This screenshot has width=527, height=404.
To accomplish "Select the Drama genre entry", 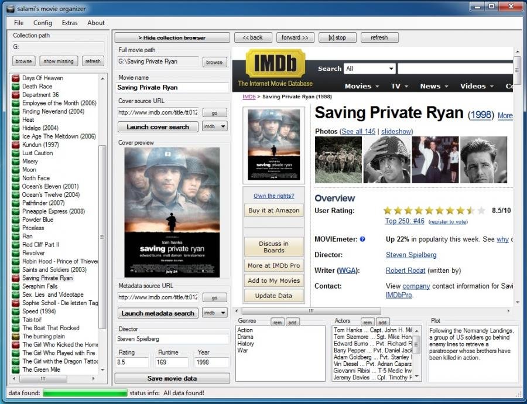I will pyautogui.click(x=245, y=337).
